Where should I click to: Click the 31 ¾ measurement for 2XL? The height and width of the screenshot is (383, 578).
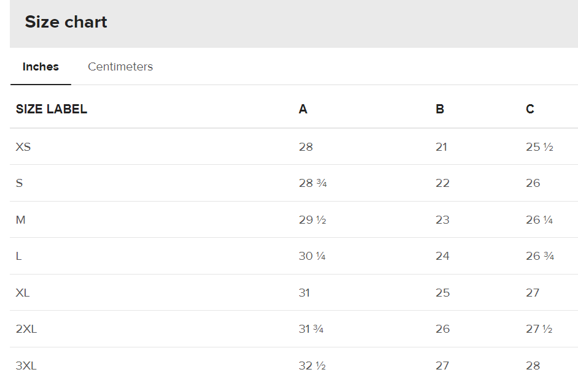[x=311, y=329]
